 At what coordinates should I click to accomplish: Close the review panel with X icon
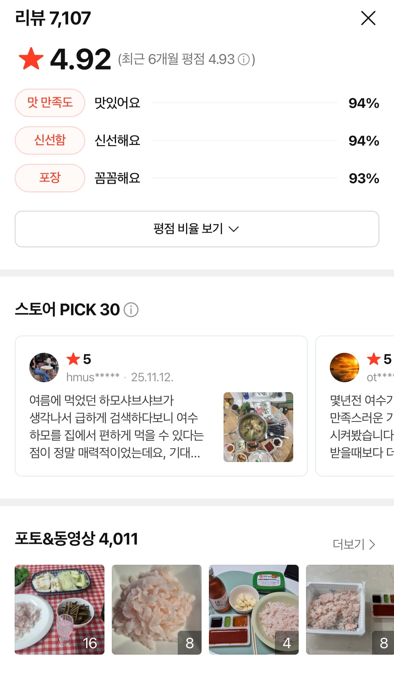(x=368, y=18)
